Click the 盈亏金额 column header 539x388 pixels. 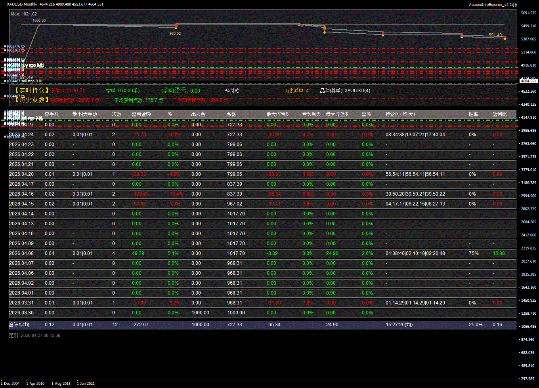pos(141,114)
